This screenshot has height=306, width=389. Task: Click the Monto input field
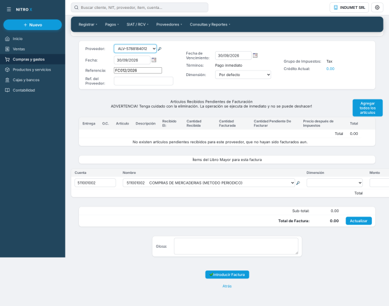click(380, 183)
